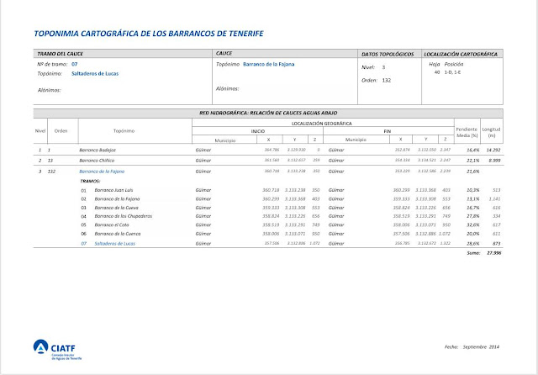Image resolution: width=538 pixels, height=375 pixels.
Task: Click the title 'Toponimia cartográfica de los barrancos de Tenerife'
Action: coord(149,34)
